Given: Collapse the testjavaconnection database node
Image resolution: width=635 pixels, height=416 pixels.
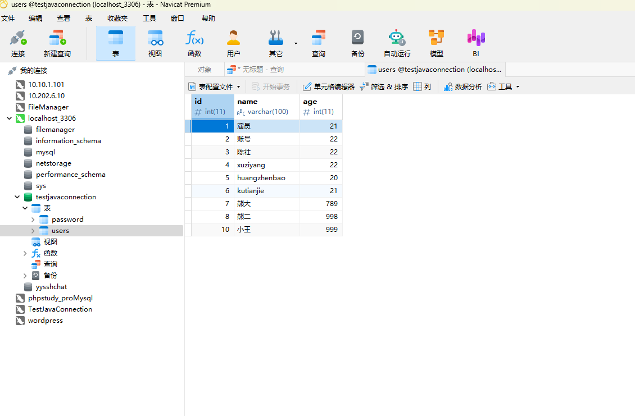Looking at the screenshot, I should 17,197.
